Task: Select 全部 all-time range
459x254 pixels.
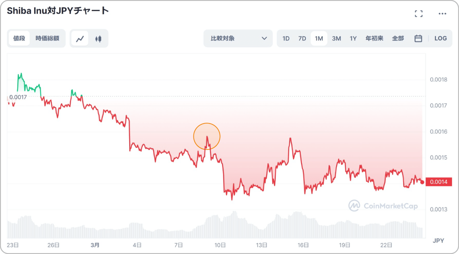Action: coord(398,38)
